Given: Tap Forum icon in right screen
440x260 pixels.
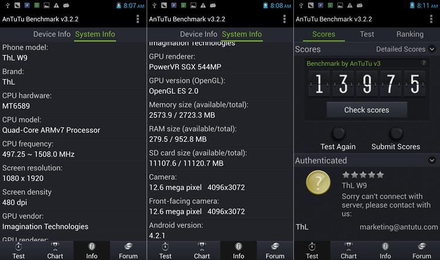Looking at the screenshot, I should 422,247.
